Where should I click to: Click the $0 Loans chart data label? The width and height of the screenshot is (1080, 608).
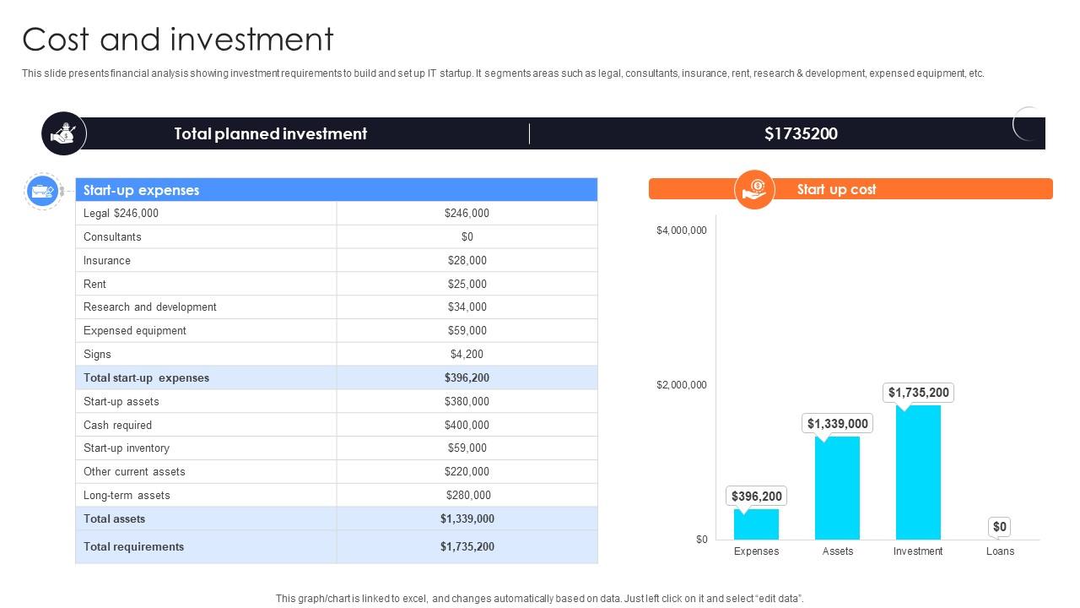[x=1000, y=527]
